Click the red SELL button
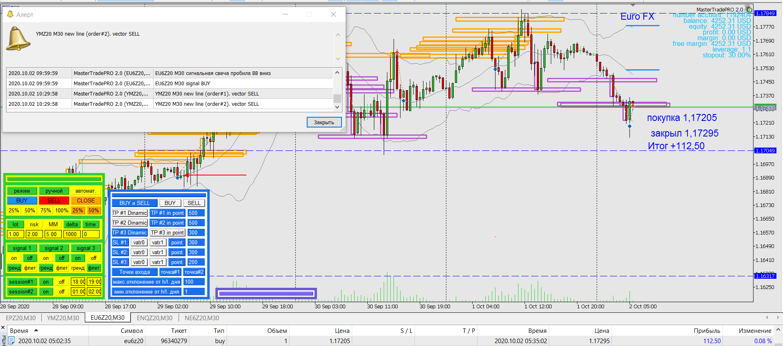The height and width of the screenshot is (346, 783). (x=54, y=201)
